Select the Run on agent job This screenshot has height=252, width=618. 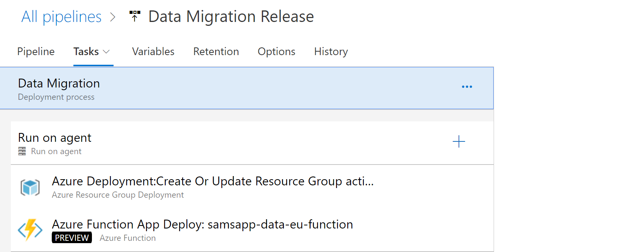tap(55, 143)
